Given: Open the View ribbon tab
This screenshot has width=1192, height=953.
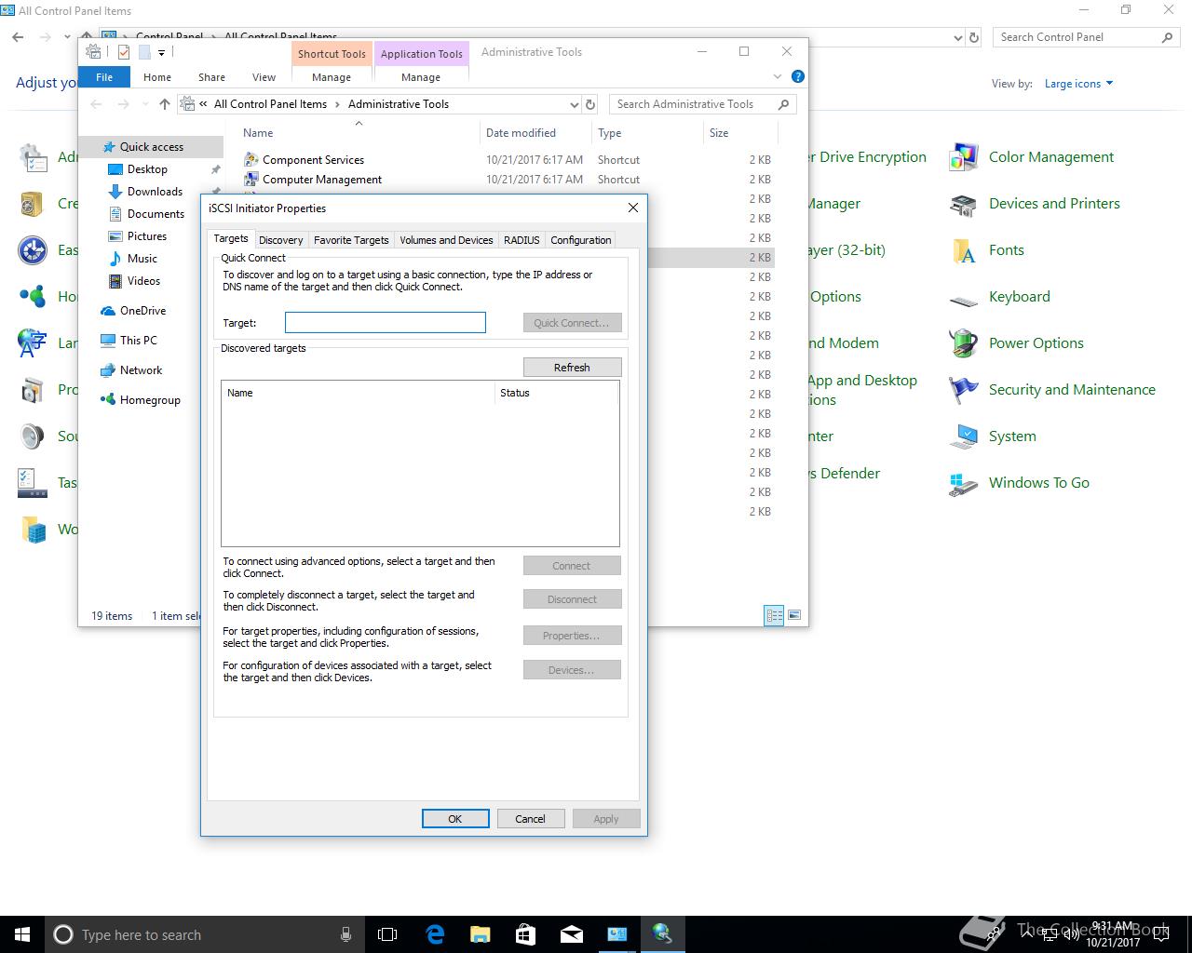Looking at the screenshot, I should [x=264, y=77].
